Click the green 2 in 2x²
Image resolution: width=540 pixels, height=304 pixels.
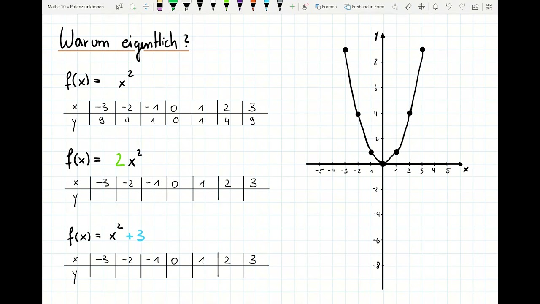coord(120,160)
